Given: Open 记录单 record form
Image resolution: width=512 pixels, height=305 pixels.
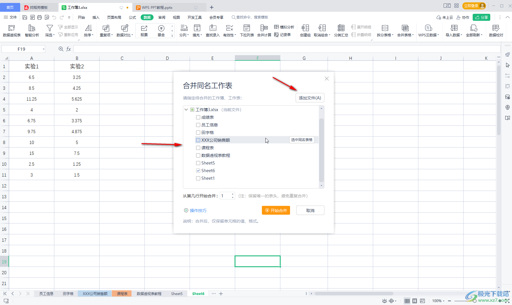Looking at the screenshot, I should [282, 35].
